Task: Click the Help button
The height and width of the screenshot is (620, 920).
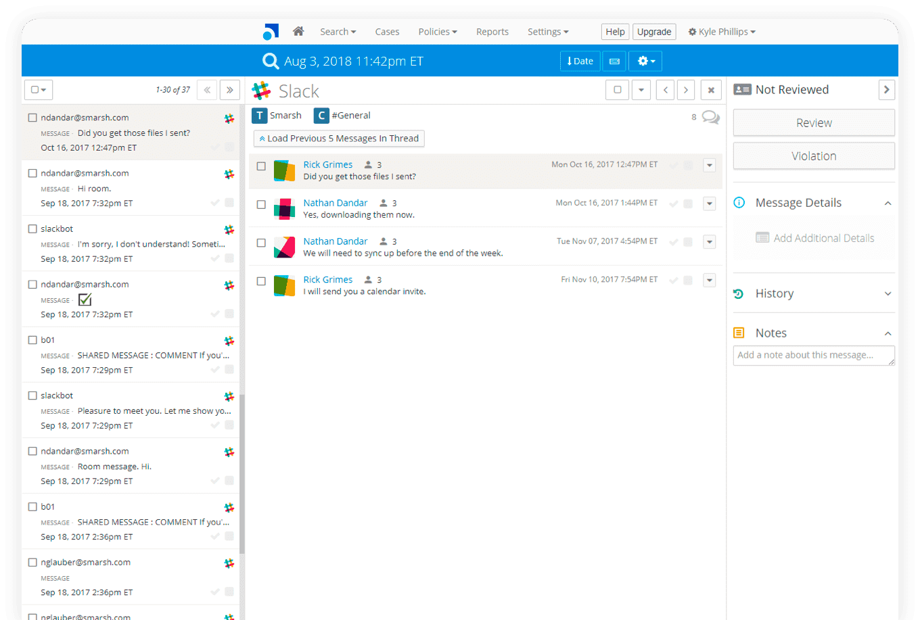Action: (x=615, y=32)
